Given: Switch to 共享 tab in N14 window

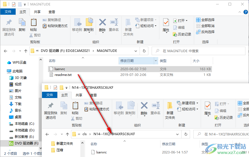Looking at the screenshot, I should click(79, 95).
